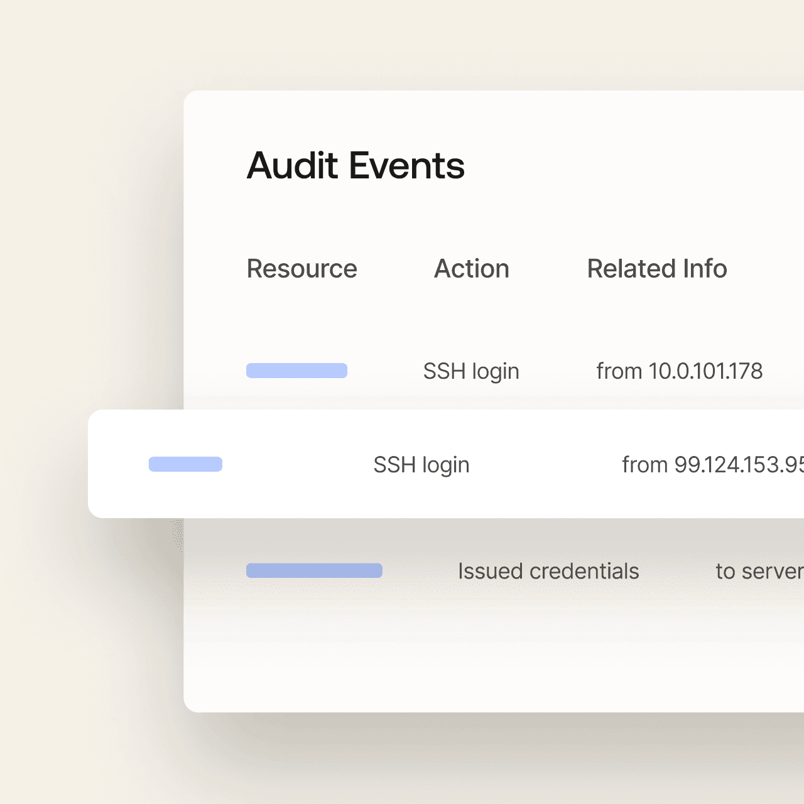This screenshot has height=804, width=804.
Task: Click SSH login in the highlighted row
Action: click(x=421, y=465)
